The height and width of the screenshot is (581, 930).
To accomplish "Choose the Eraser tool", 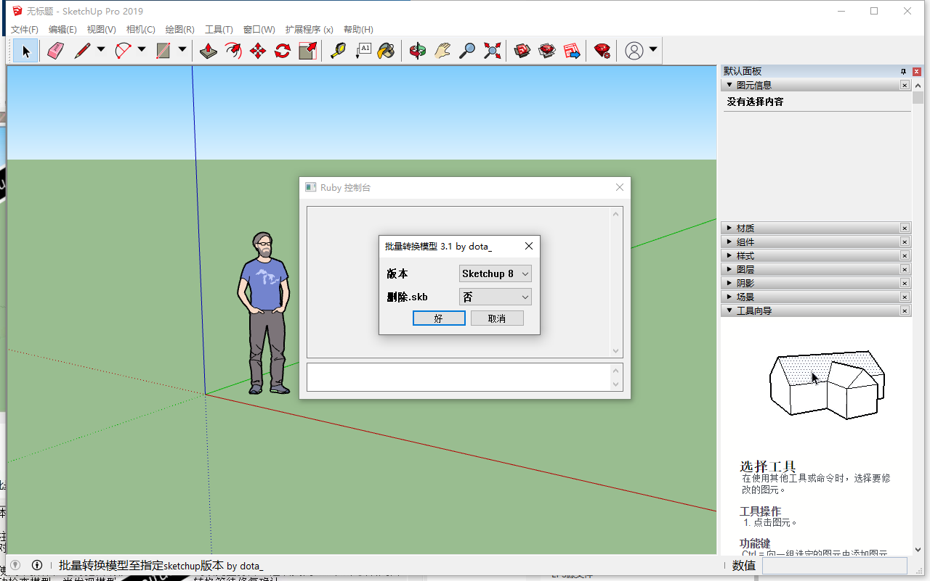I will point(56,51).
